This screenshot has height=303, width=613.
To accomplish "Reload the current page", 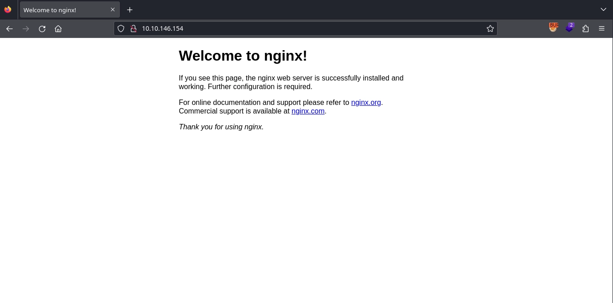I will [x=42, y=28].
